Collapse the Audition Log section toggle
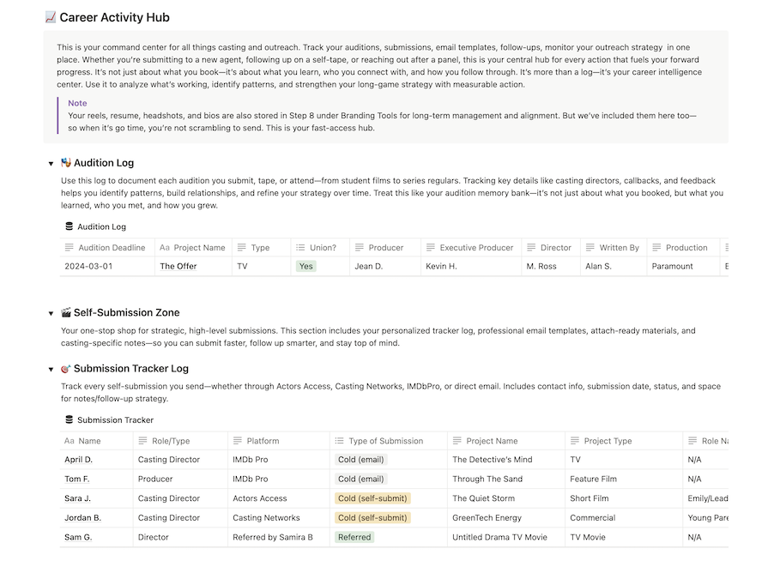 pyautogui.click(x=51, y=163)
